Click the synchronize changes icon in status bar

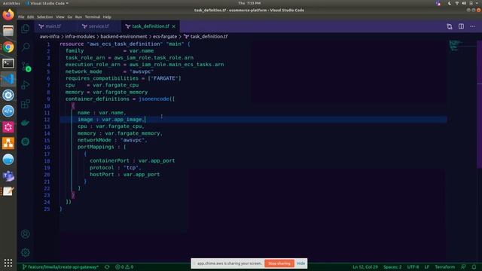[107, 267]
